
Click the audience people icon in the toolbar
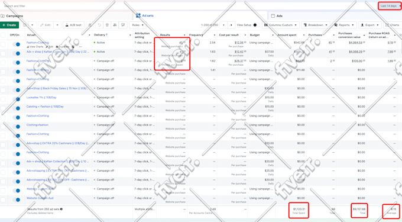coord(115,25)
